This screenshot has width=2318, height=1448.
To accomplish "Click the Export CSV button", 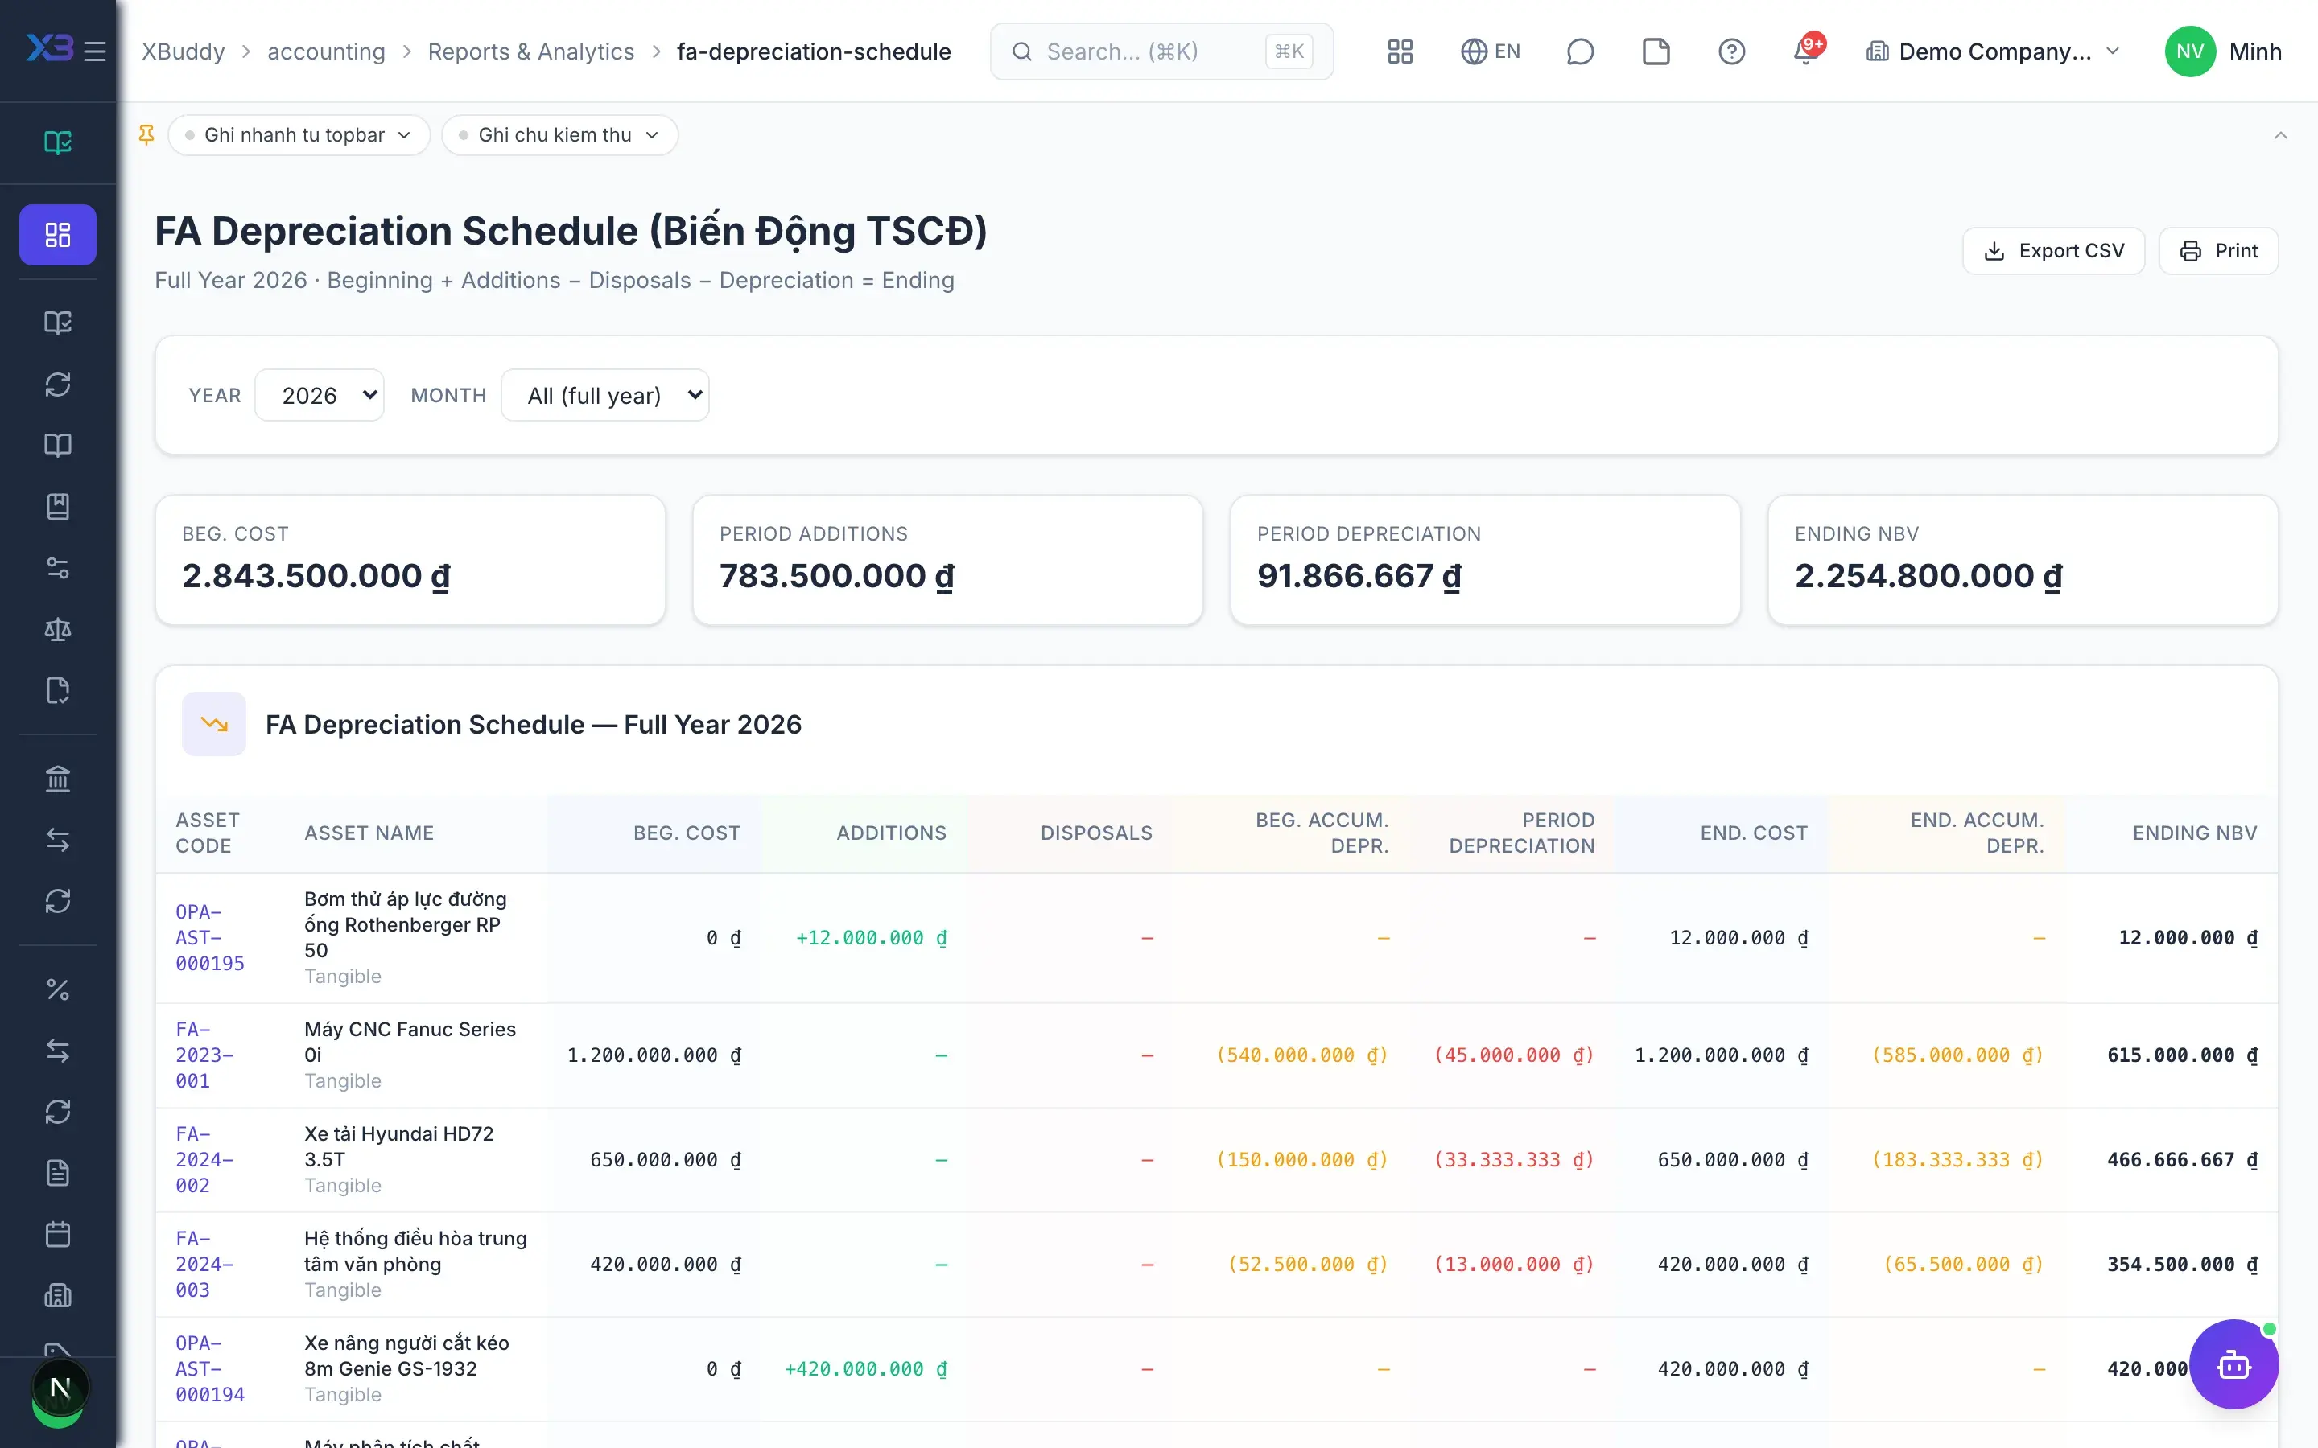I will (2054, 251).
